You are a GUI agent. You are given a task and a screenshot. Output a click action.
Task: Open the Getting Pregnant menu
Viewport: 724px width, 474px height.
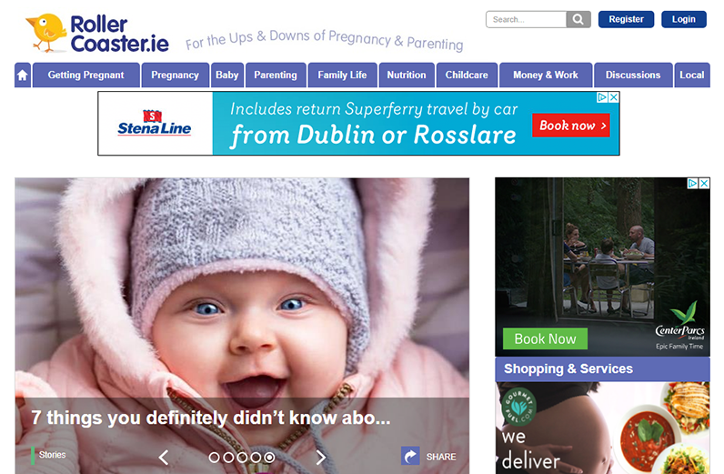pyautogui.click(x=85, y=75)
